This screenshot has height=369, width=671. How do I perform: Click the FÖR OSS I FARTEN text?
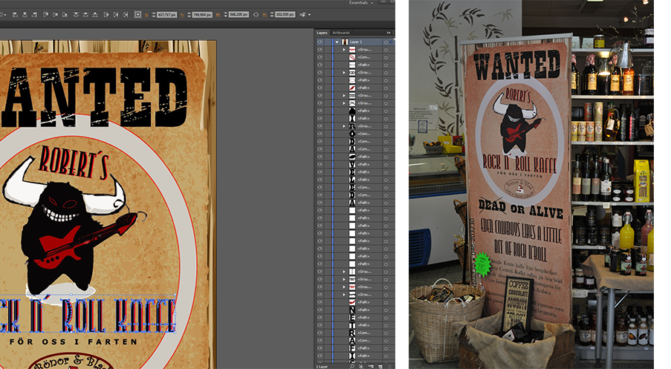[x=73, y=342]
